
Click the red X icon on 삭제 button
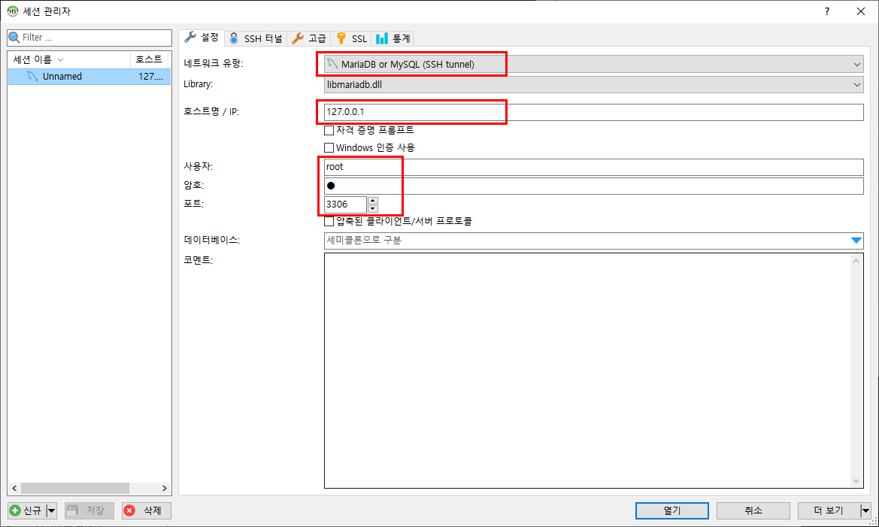128,510
